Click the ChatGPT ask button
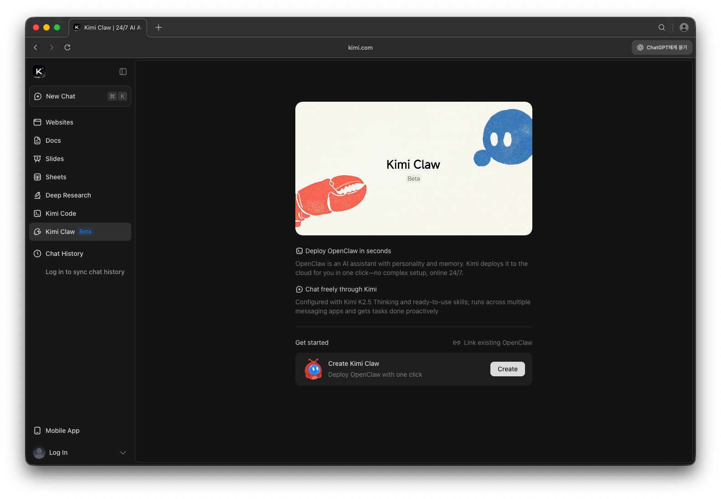Image resolution: width=721 pixels, height=499 pixels. pyautogui.click(x=662, y=47)
